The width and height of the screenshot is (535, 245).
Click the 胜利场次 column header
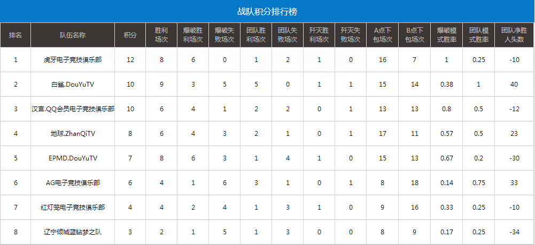coord(161,35)
